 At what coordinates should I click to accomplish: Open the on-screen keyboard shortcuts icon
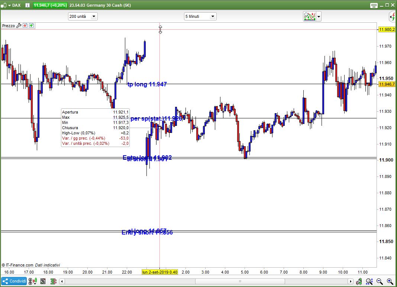[374, 5]
